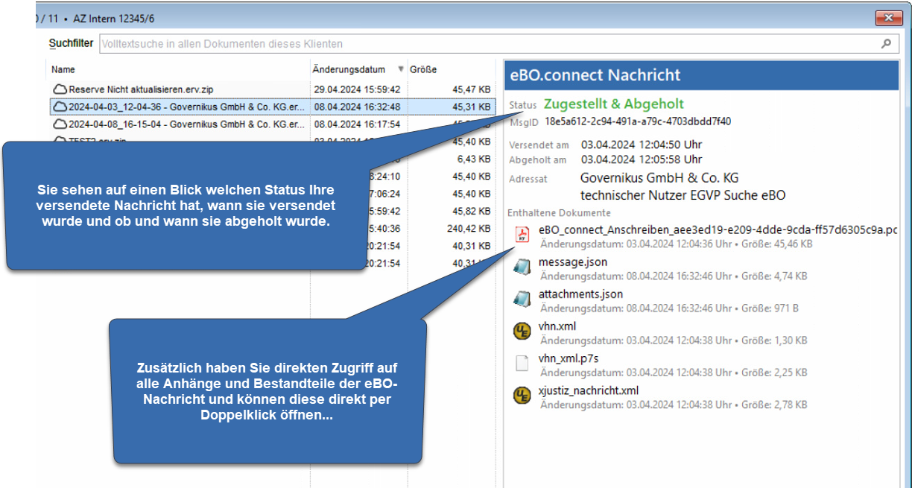Click the date 08.04.2024 16:32:48
This screenshot has height=488, width=912.
(x=357, y=107)
